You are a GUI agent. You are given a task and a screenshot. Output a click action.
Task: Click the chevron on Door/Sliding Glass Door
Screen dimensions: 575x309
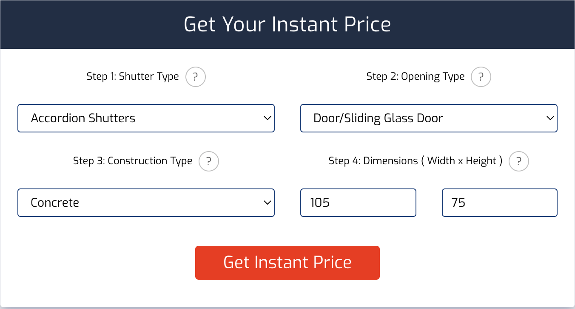(550, 118)
